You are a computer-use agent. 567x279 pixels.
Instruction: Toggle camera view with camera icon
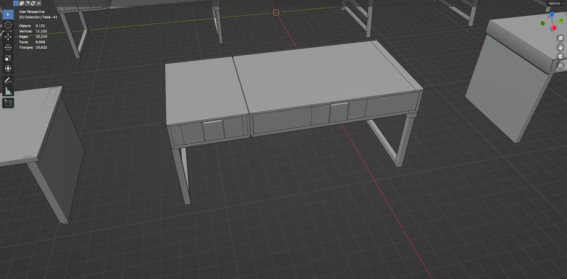560,56
